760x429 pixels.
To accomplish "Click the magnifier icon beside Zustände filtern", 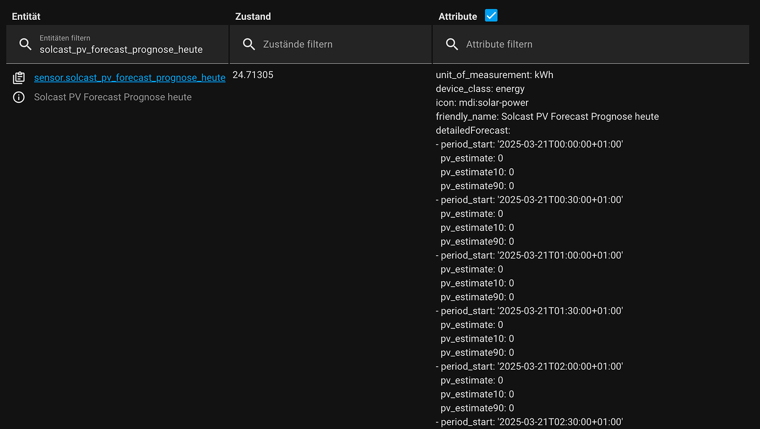I will [x=249, y=45].
